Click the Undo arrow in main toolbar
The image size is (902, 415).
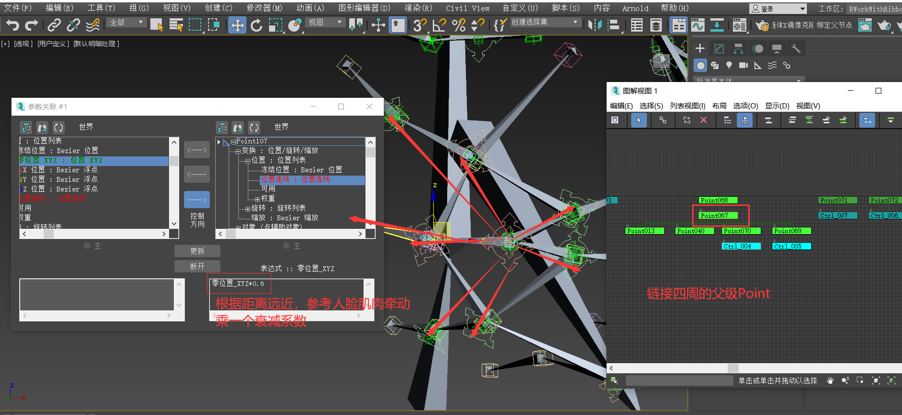click(12, 25)
